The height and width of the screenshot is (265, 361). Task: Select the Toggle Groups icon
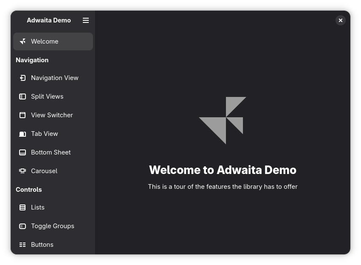23,226
